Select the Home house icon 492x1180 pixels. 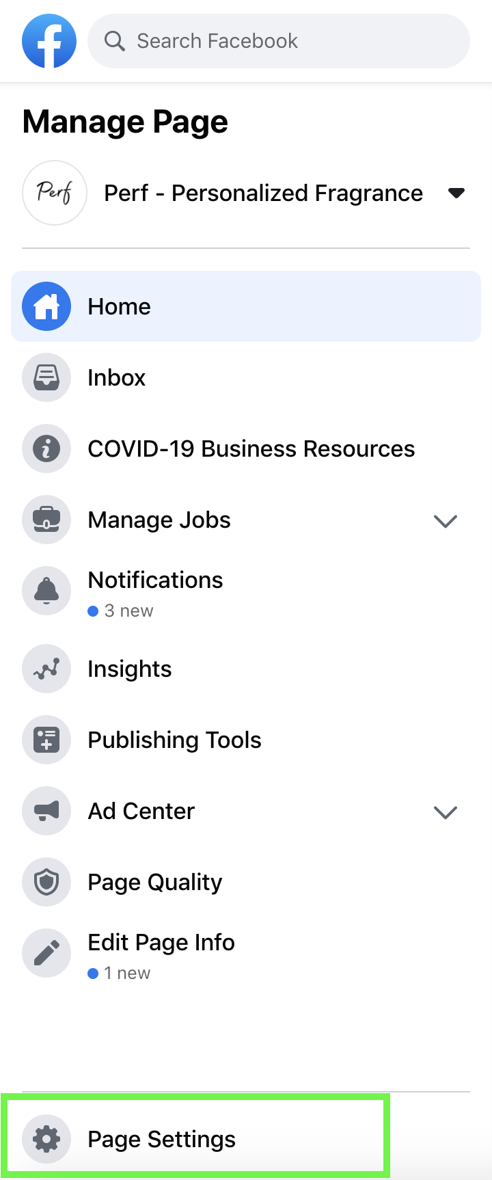click(x=46, y=306)
